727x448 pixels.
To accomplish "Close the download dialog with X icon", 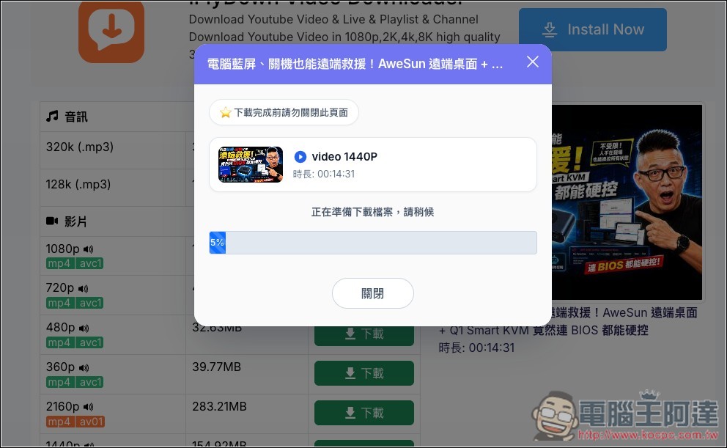I will click(533, 62).
